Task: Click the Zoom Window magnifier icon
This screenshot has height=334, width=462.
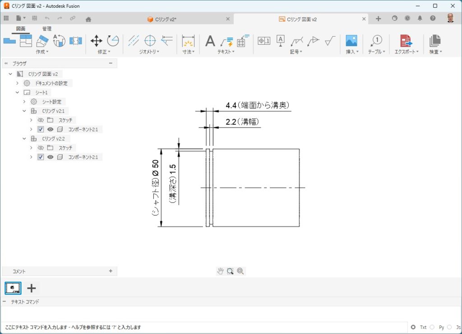Action: [x=230, y=271]
